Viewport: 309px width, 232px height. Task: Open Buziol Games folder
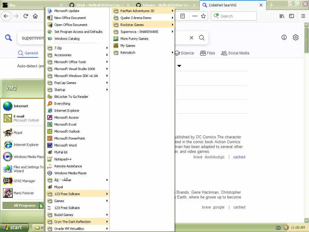(x=77, y=215)
